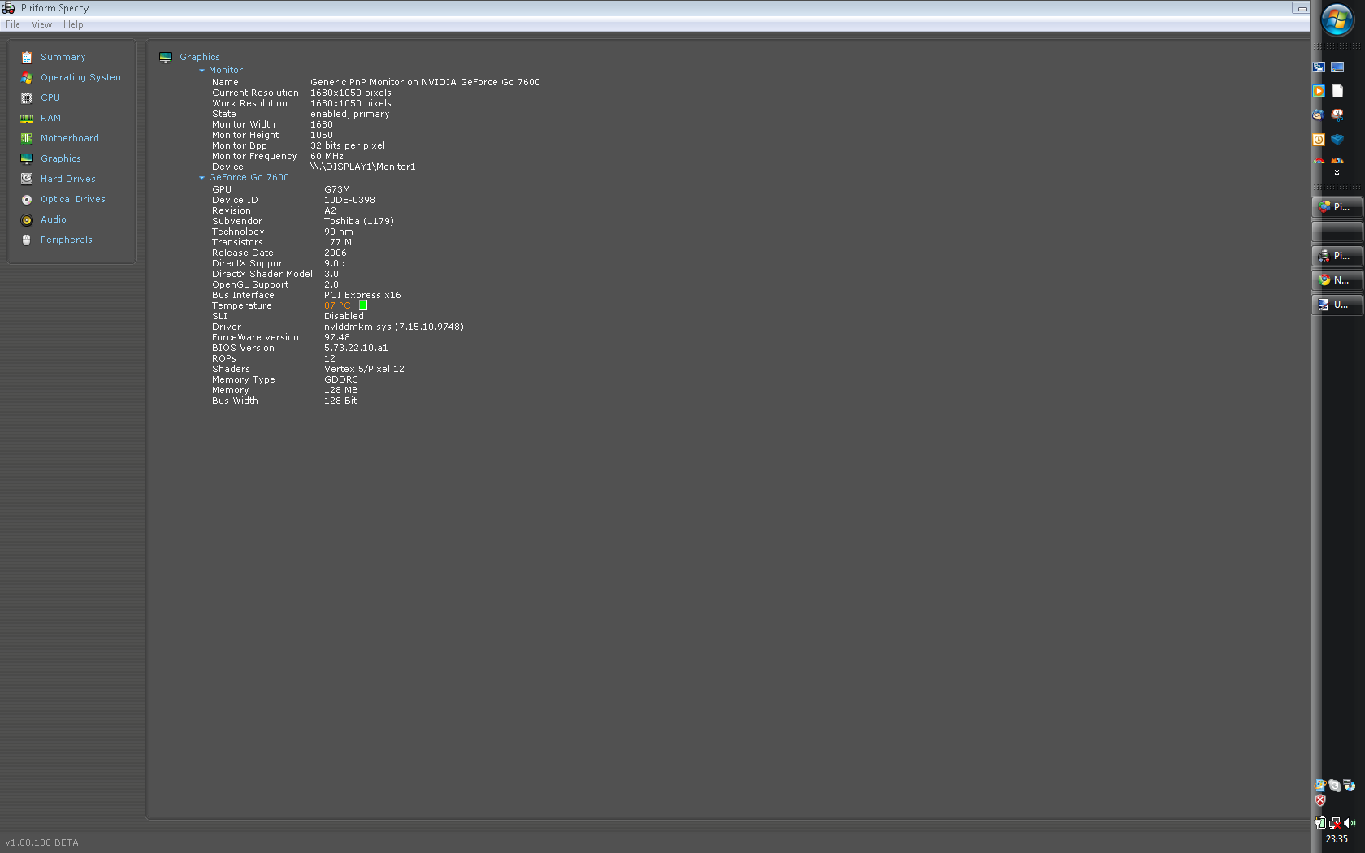The image size is (1365, 853).
Task: Open the View menu
Action: coord(41,24)
